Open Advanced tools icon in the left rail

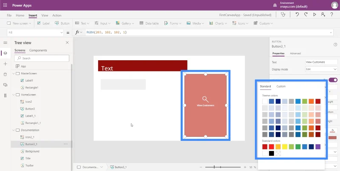coord(5,95)
